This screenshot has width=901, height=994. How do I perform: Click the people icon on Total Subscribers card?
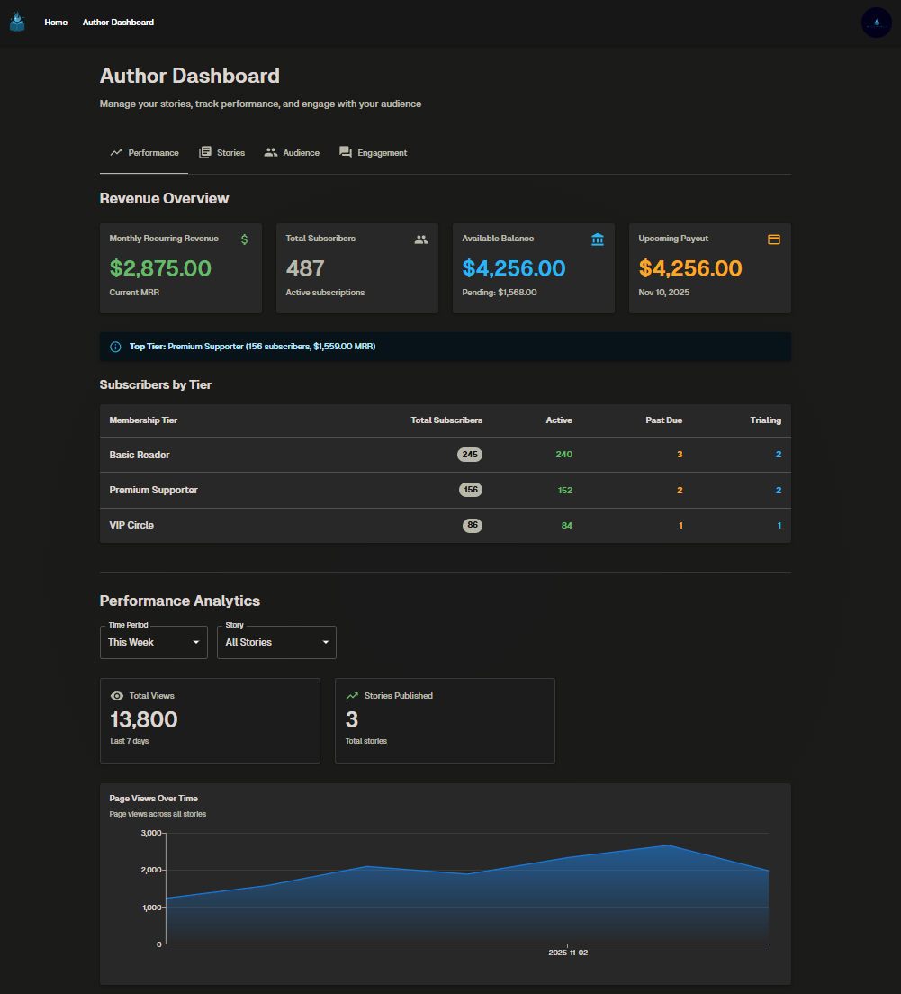tap(420, 239)
